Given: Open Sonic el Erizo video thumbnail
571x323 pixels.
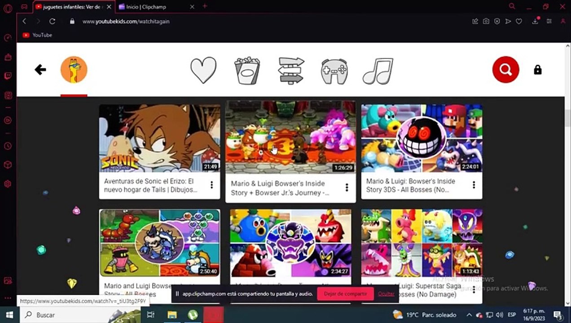Looking at the screenshot, I should 159,139.
